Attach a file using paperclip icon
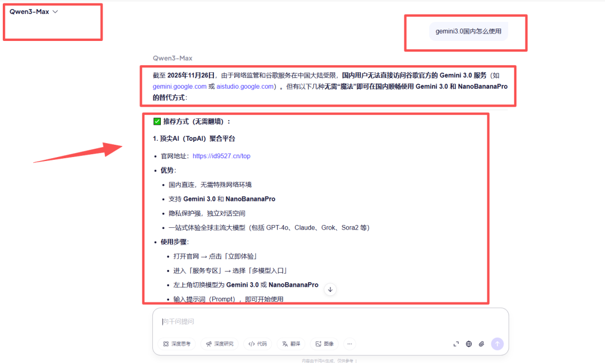 (x=482, y=344)
